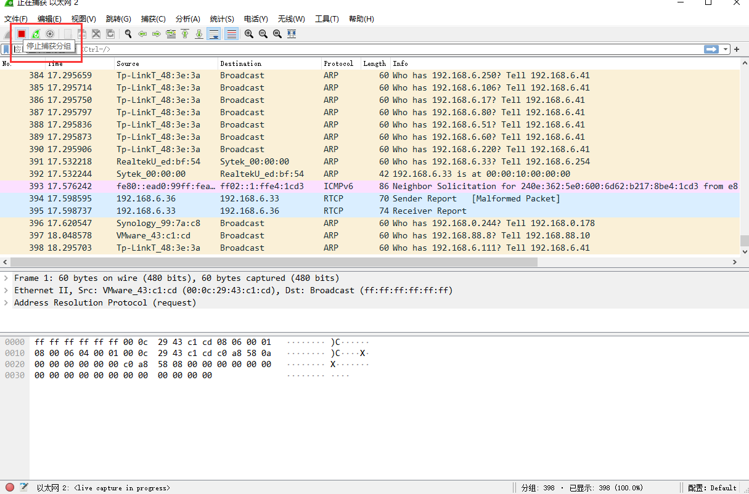Click the Find packet magnifier icon
The height and width of the screenshot is (494, 749).
coord(128,34)
